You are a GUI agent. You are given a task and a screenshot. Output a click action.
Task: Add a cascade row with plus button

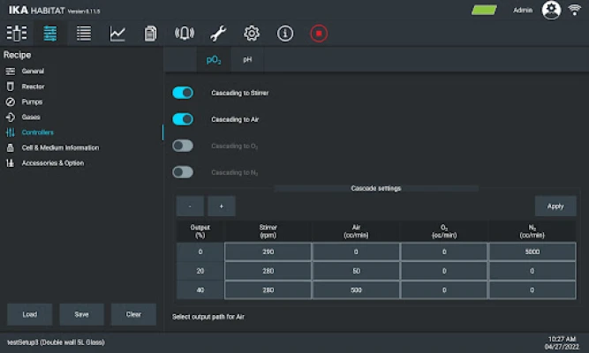(x=221, y=206)
